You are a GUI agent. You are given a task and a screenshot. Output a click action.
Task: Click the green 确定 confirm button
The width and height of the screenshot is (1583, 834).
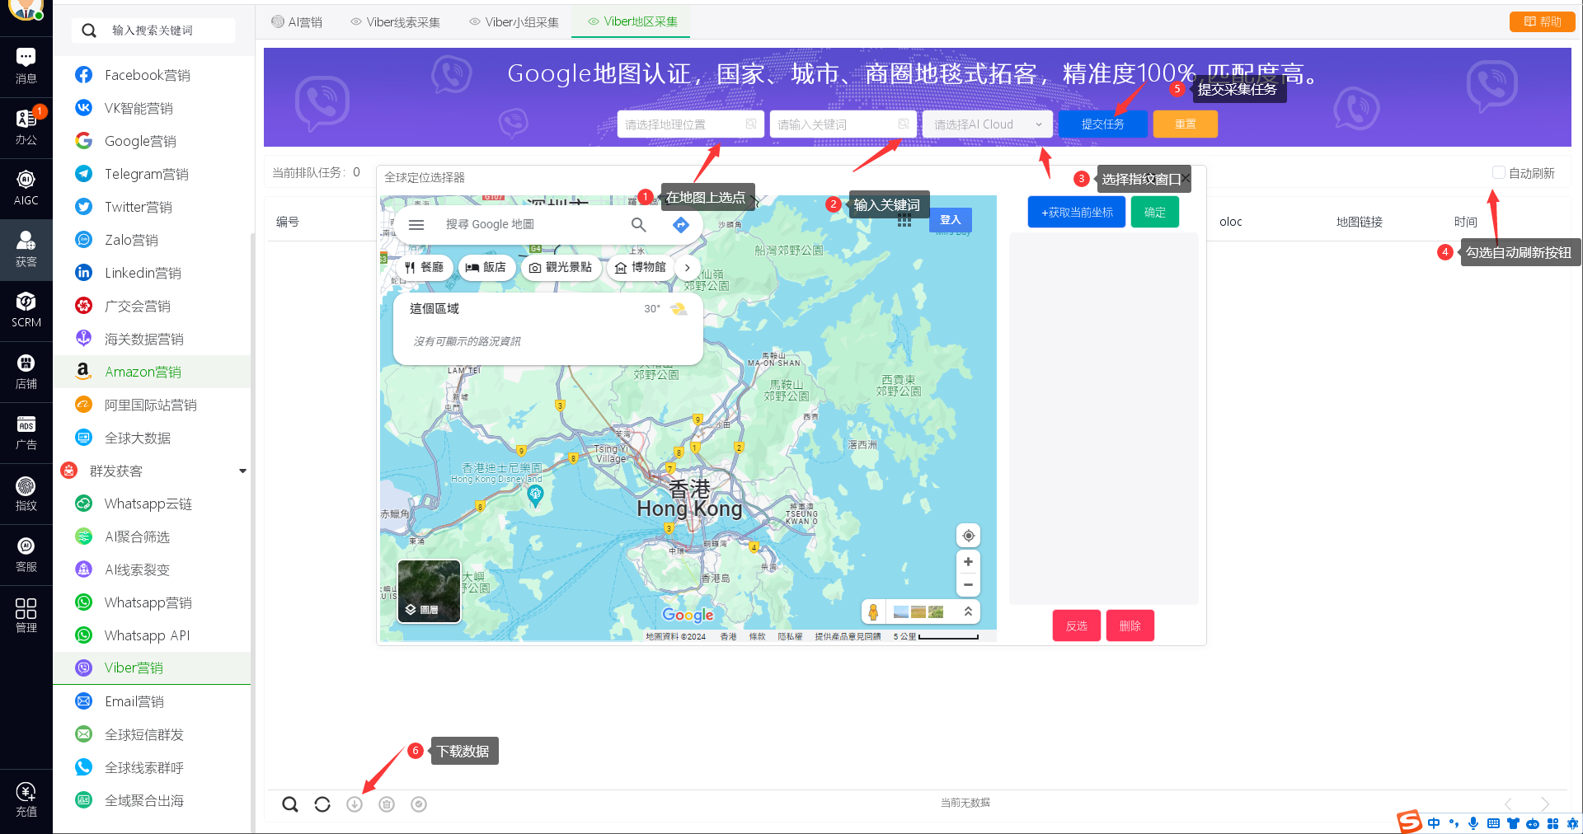tap(1154, 213)
